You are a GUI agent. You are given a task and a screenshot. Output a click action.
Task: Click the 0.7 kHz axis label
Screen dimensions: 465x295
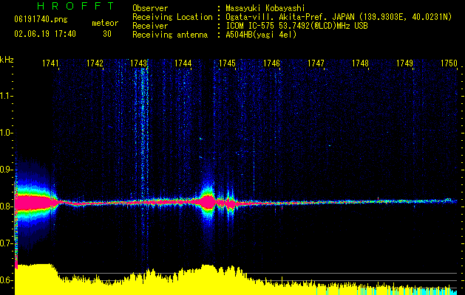tap(6, 243)
